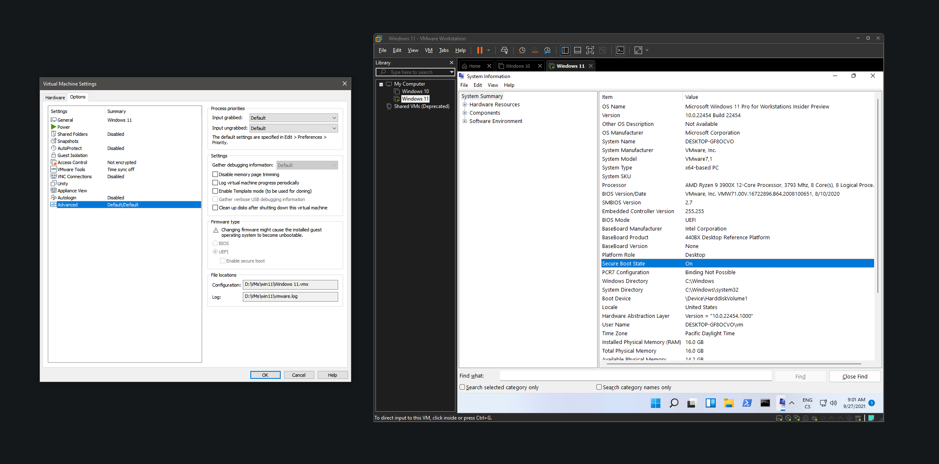This screenshot has height=464, width=939.
Task: Click the Close Find button
Action: (x=855, y=376)
